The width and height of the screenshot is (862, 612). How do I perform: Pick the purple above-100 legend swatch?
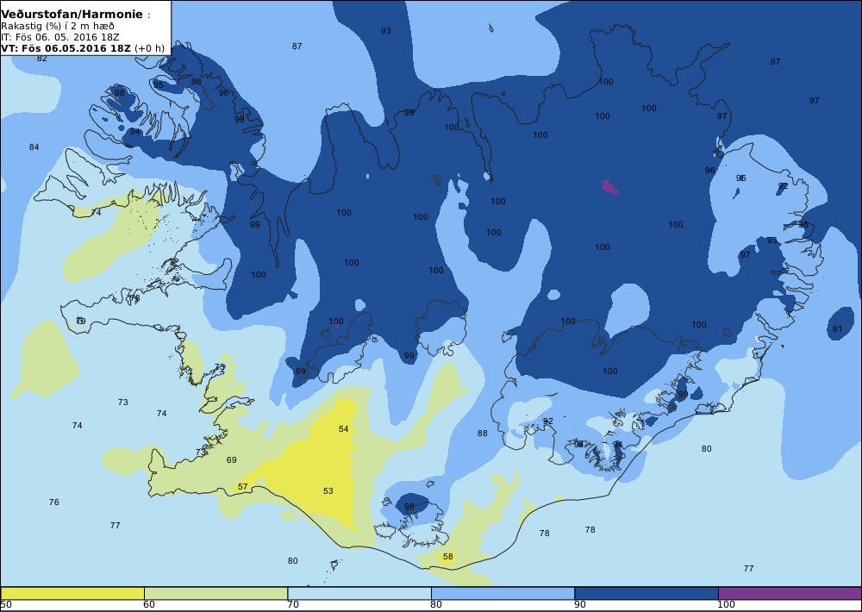790,593
